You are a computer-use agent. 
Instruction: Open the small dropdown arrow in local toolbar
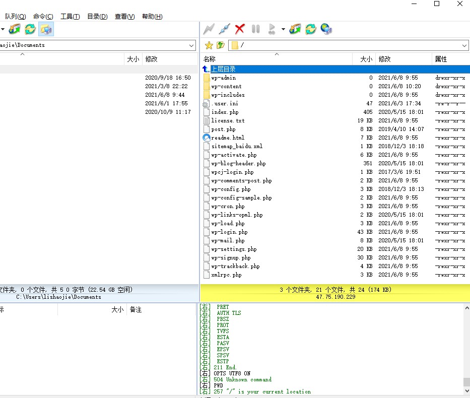(x=3, y=29)
